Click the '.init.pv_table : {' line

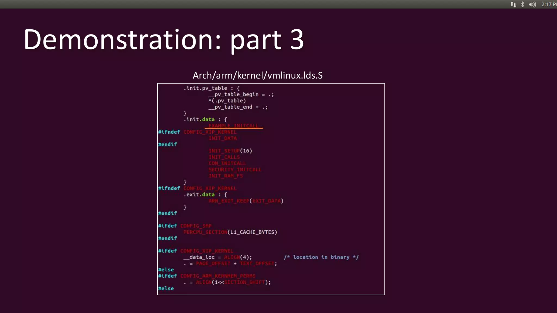point(211,88)
